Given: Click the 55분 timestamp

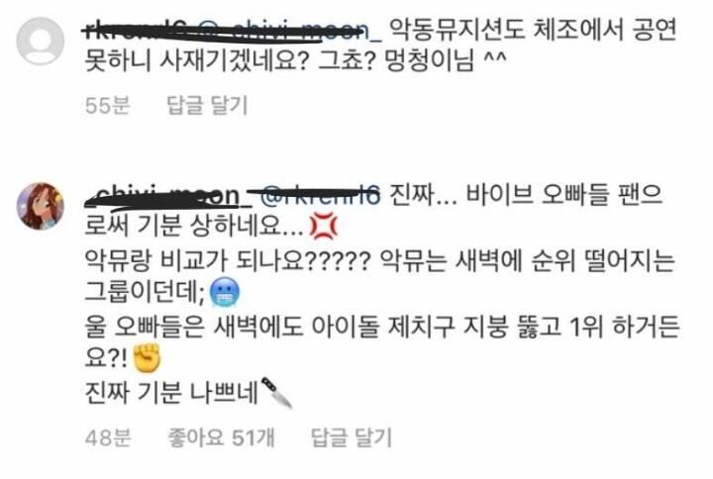Looking at the screenshot, I should (x=107, y=106).
